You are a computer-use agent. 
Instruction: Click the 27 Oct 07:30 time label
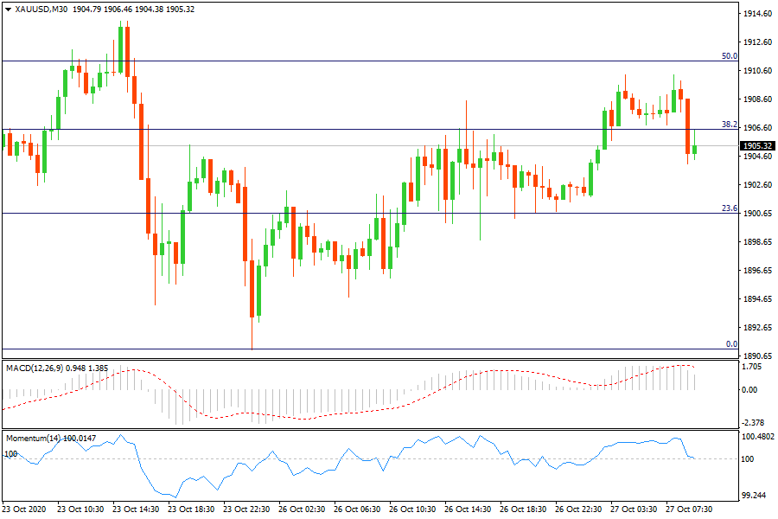(x=689, y=509)
